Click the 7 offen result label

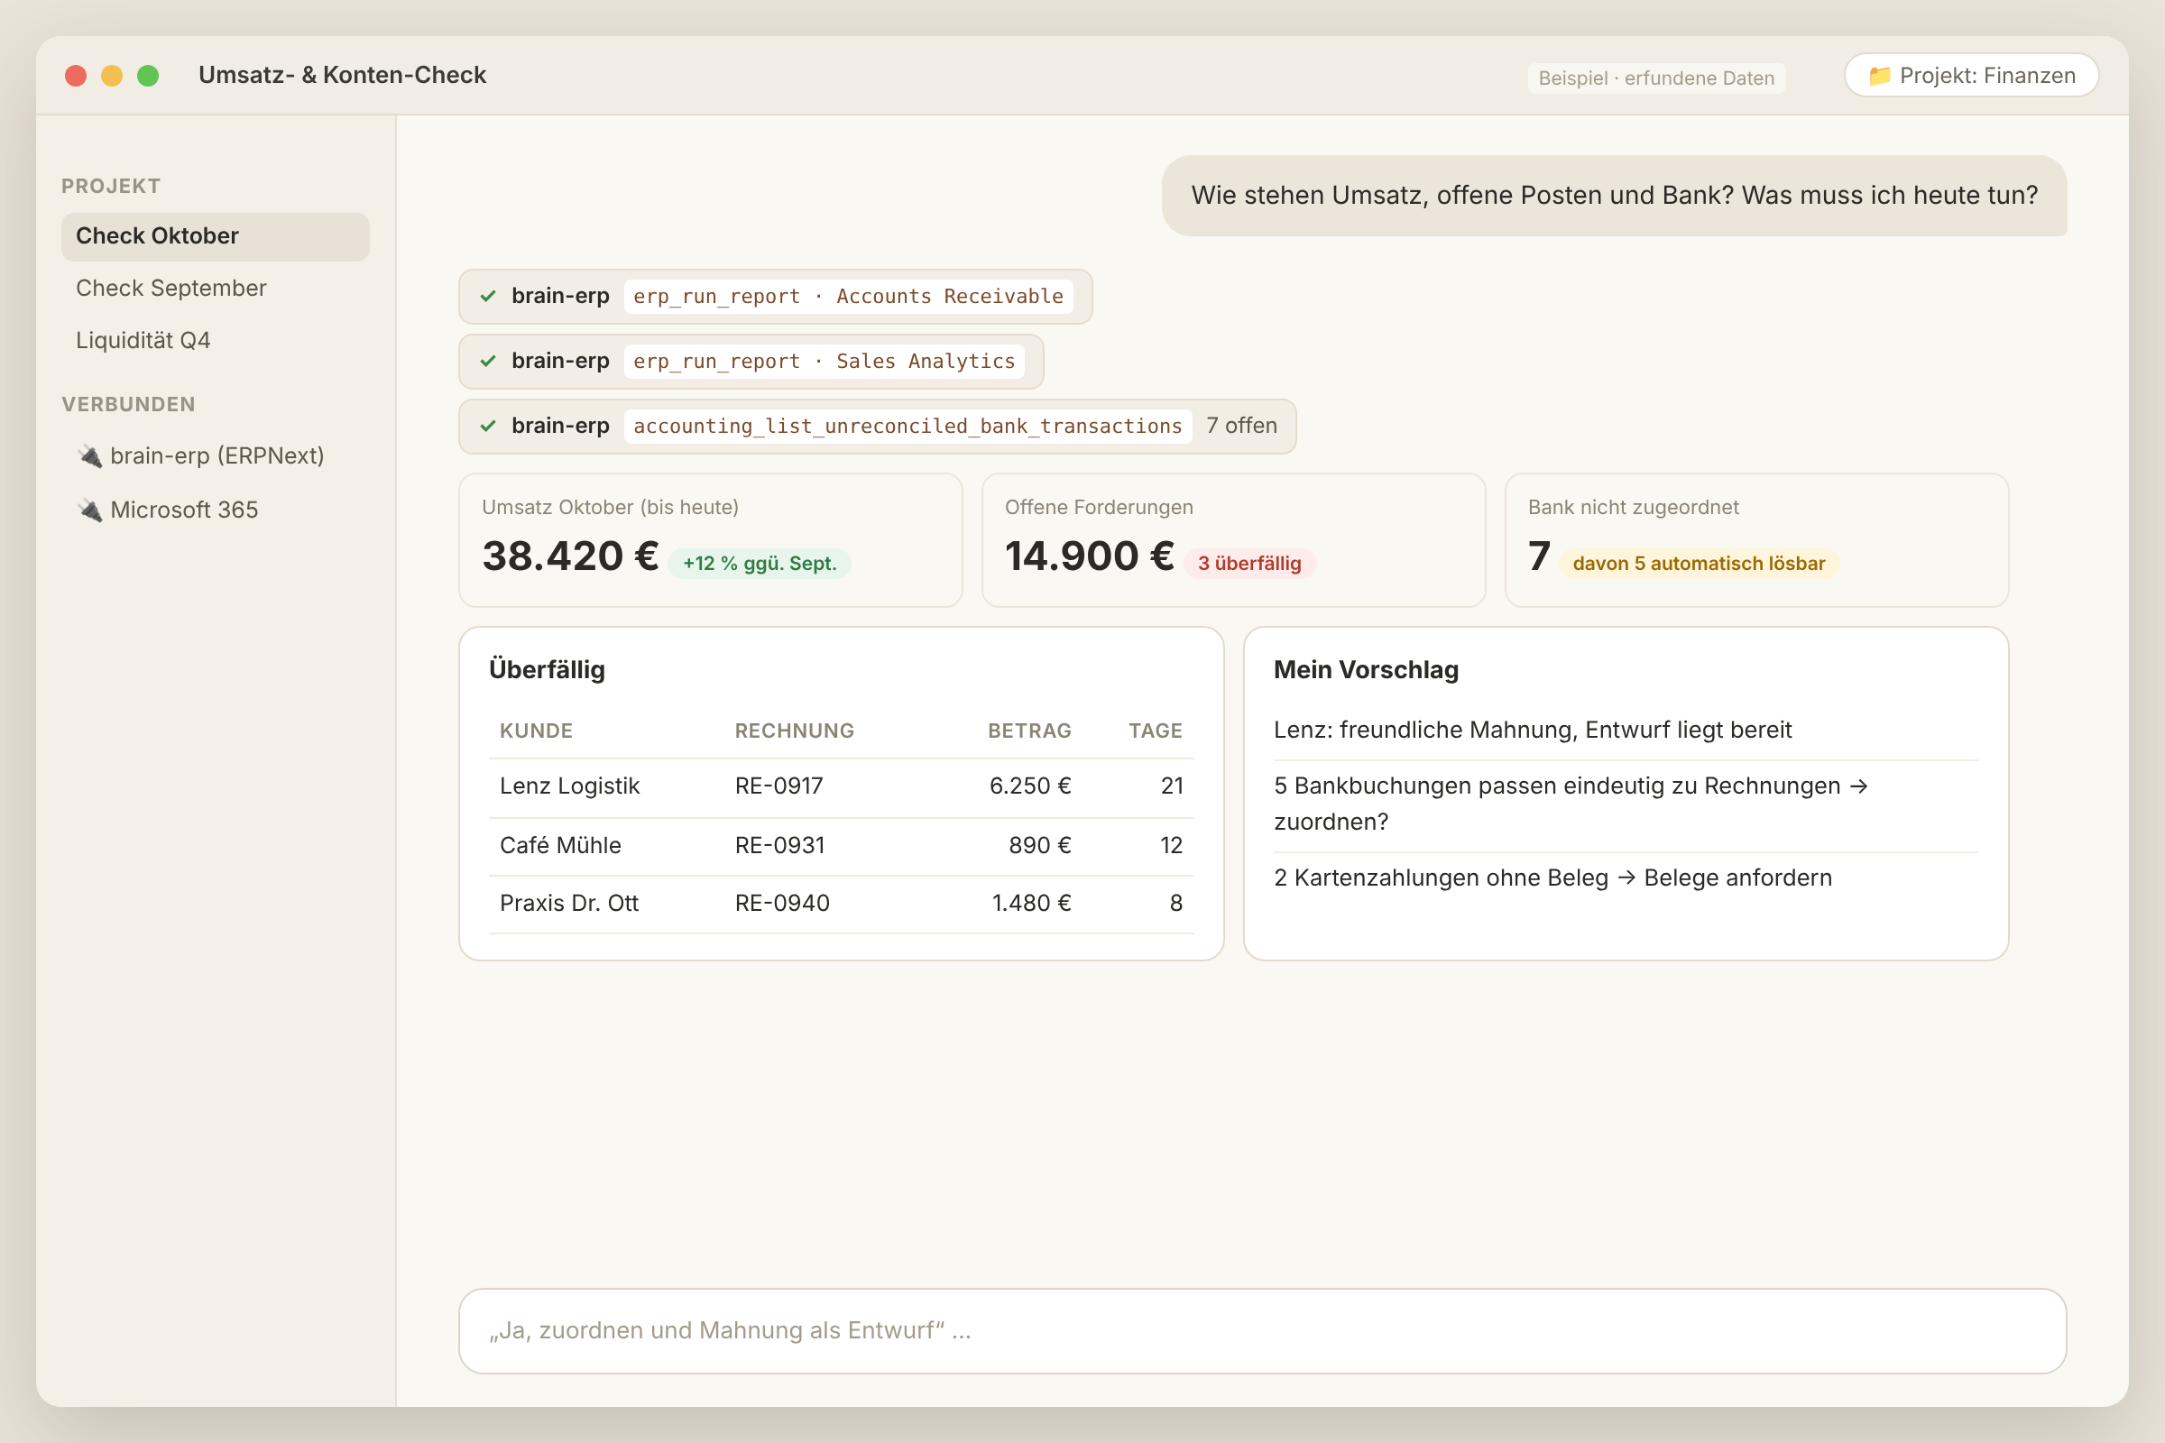1242,426
